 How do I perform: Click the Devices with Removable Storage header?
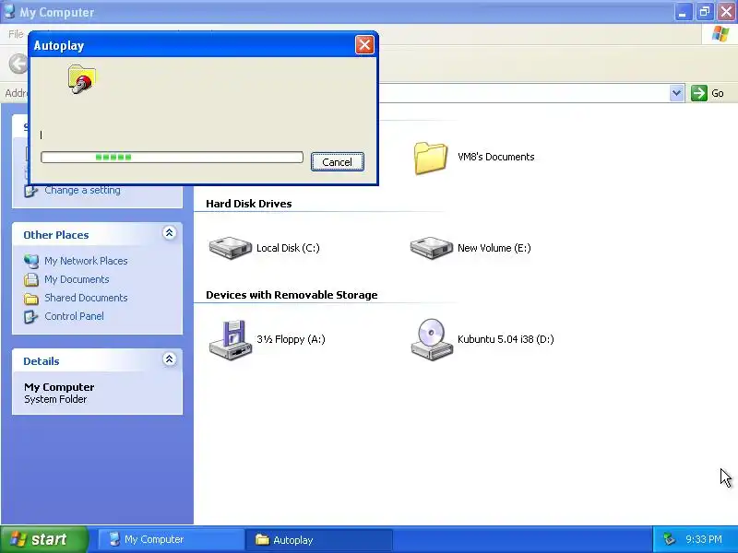coord(292,295)
